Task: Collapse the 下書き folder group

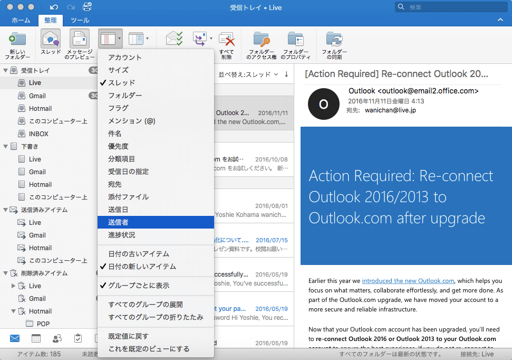Action: (6, 147)
